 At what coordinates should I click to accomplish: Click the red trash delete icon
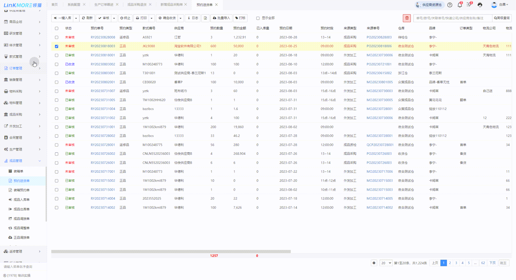(x=407, y=18)
